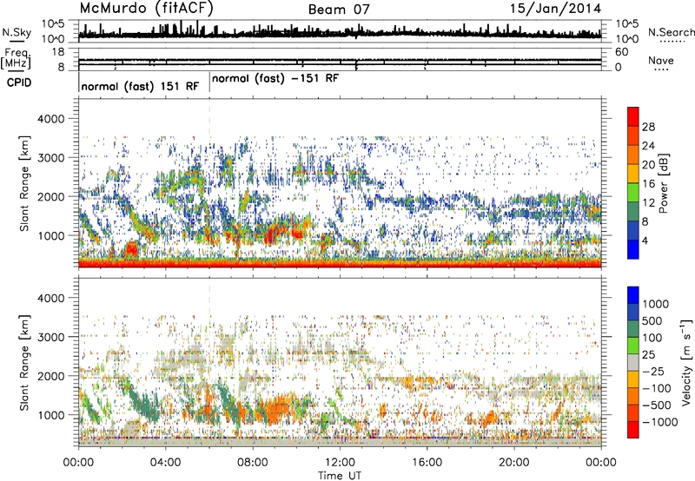Click the '4000' tick of the power panel

point(51,119)
